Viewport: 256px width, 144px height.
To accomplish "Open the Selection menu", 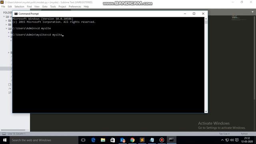I will point(19,6).
